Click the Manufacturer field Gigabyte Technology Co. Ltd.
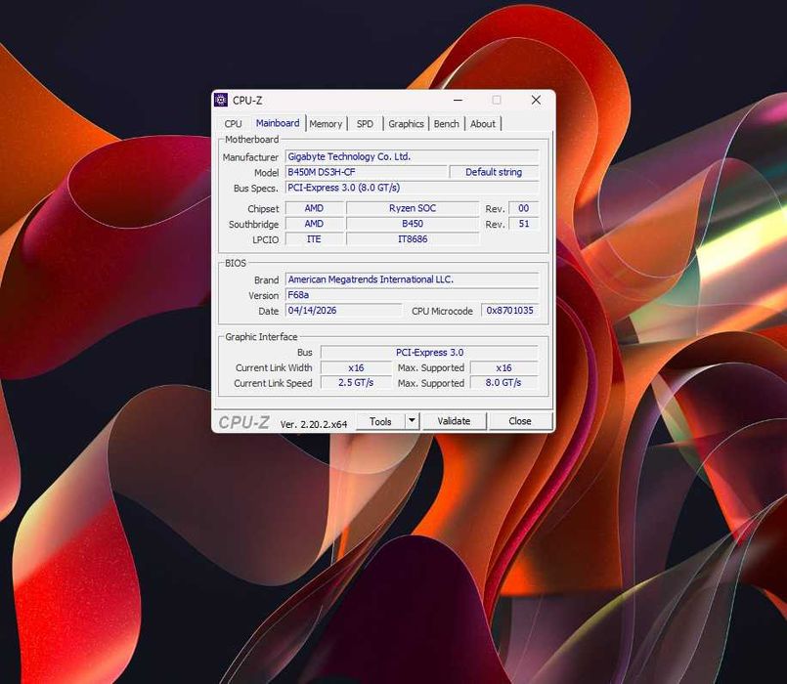 tap(412, 156)
